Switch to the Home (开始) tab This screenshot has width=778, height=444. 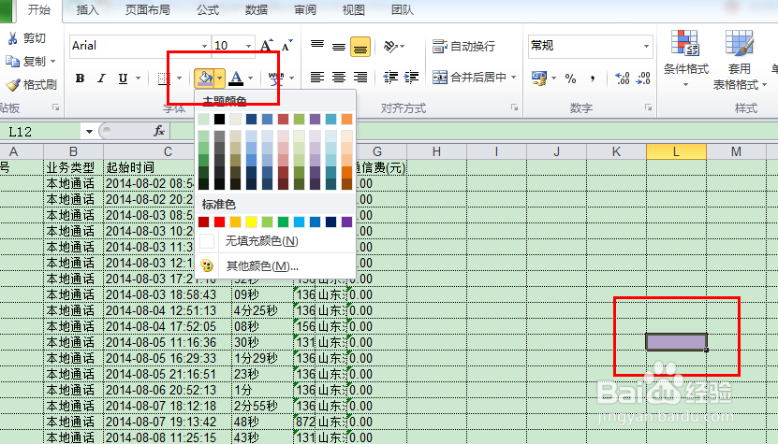tap(38, 10)
